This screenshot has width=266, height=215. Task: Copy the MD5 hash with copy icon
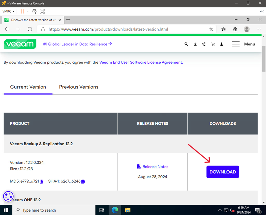pyautogui.click(x=41, y=182)
